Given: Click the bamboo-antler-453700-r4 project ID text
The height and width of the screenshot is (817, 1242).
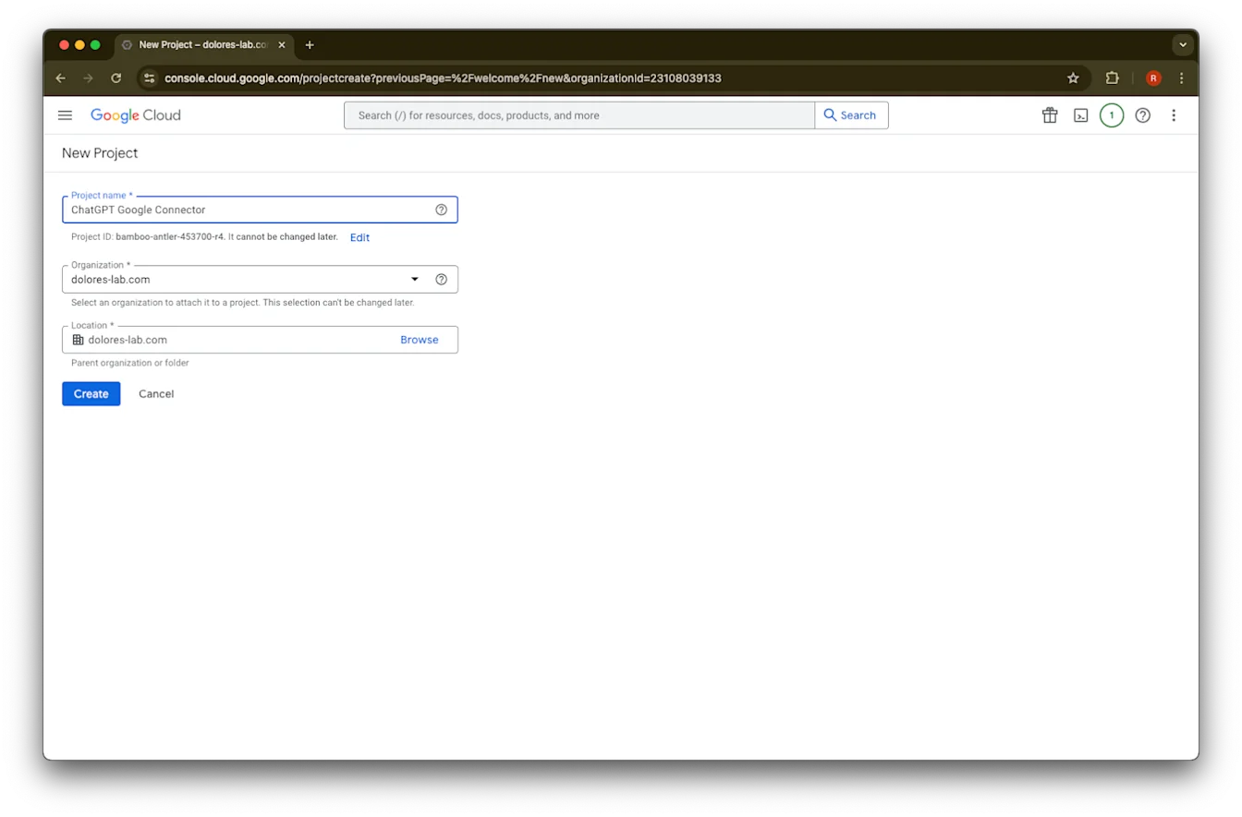Looking at the screenshot, I should (170, 237).
